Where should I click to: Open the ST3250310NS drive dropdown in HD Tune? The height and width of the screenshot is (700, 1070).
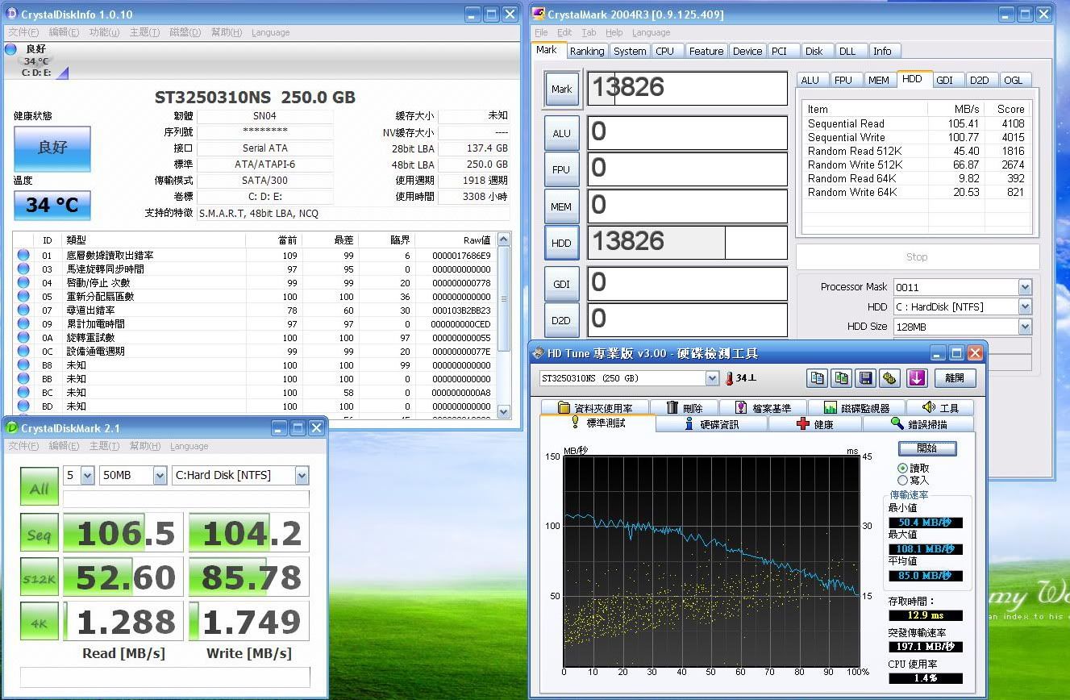pos(712,378)
